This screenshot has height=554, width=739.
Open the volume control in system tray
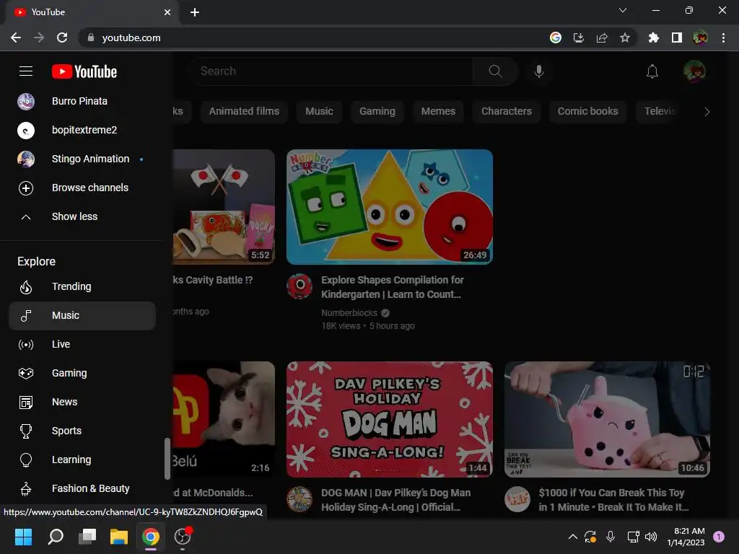(x=651, y=537)
